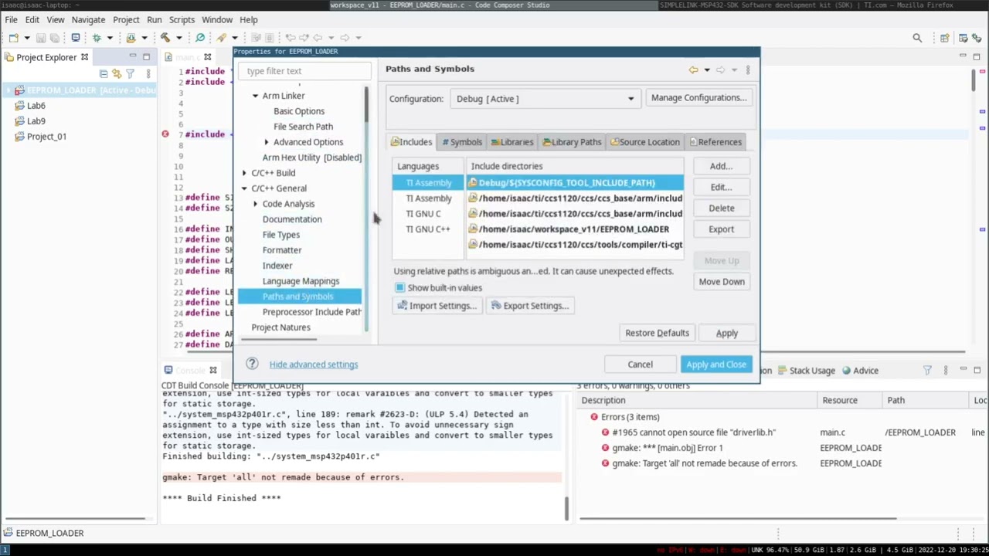Click the monitor toolbar icon
989x556 pixels.
point(75,37)
